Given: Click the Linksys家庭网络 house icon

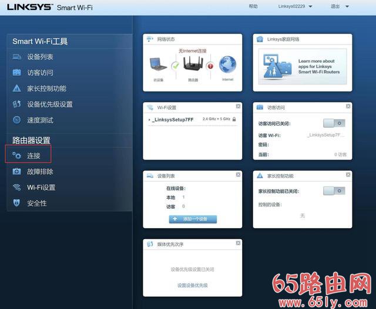Looking at the screenshot, I should [x=260, y=39].
